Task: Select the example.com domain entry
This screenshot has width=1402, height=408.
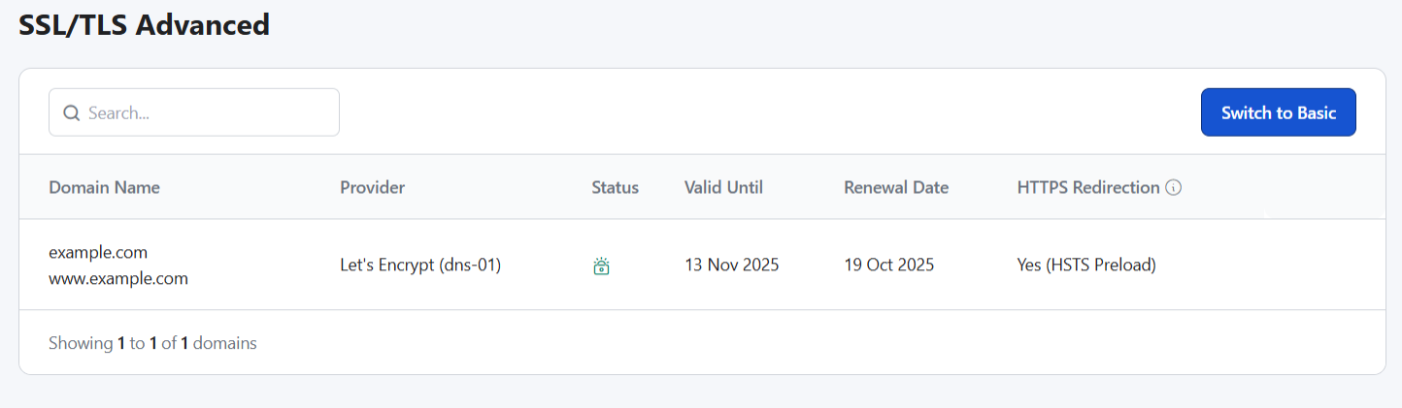Action: [x=98, y=252]
